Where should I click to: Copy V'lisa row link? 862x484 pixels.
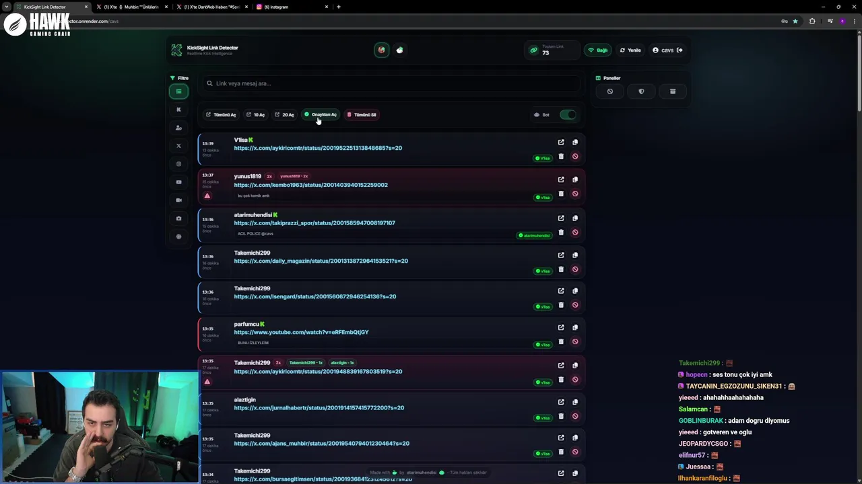(x=575, y=143)
